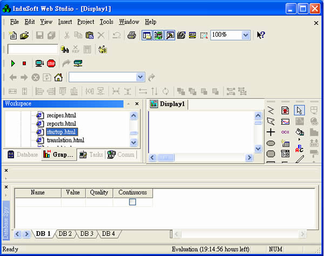Screen dimensions: 324x256
Task: Select the Fill Color paint bucket
Action: (300, 132)
